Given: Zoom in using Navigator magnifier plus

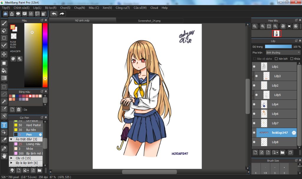Looking at the screenshot, I should (262, 26).
